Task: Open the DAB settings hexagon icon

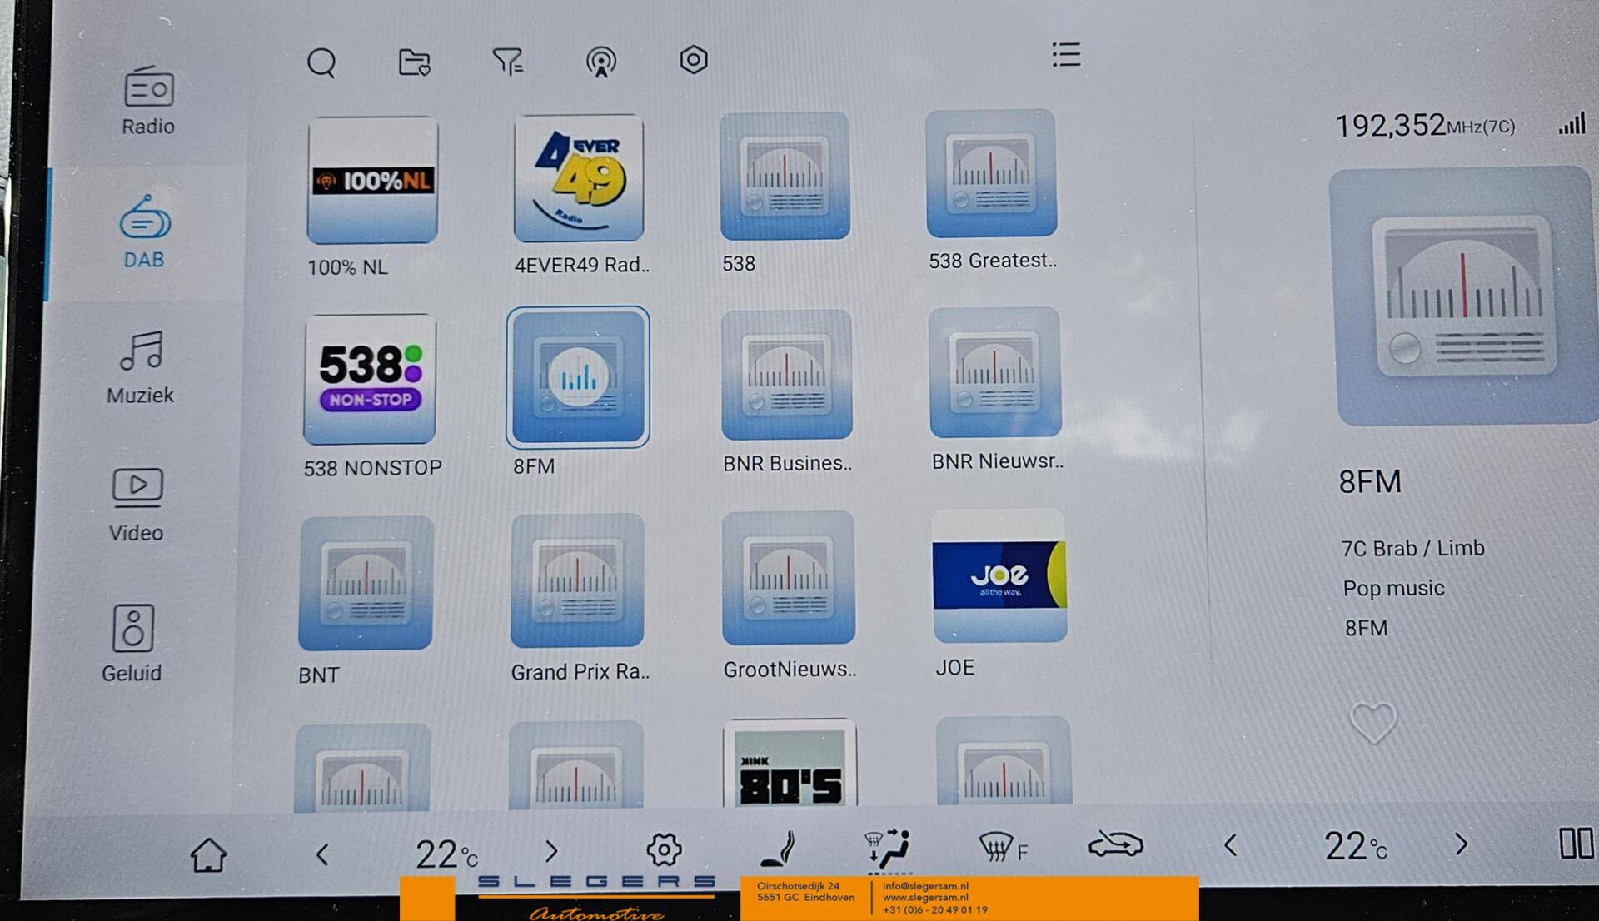Action: (693, 60)
